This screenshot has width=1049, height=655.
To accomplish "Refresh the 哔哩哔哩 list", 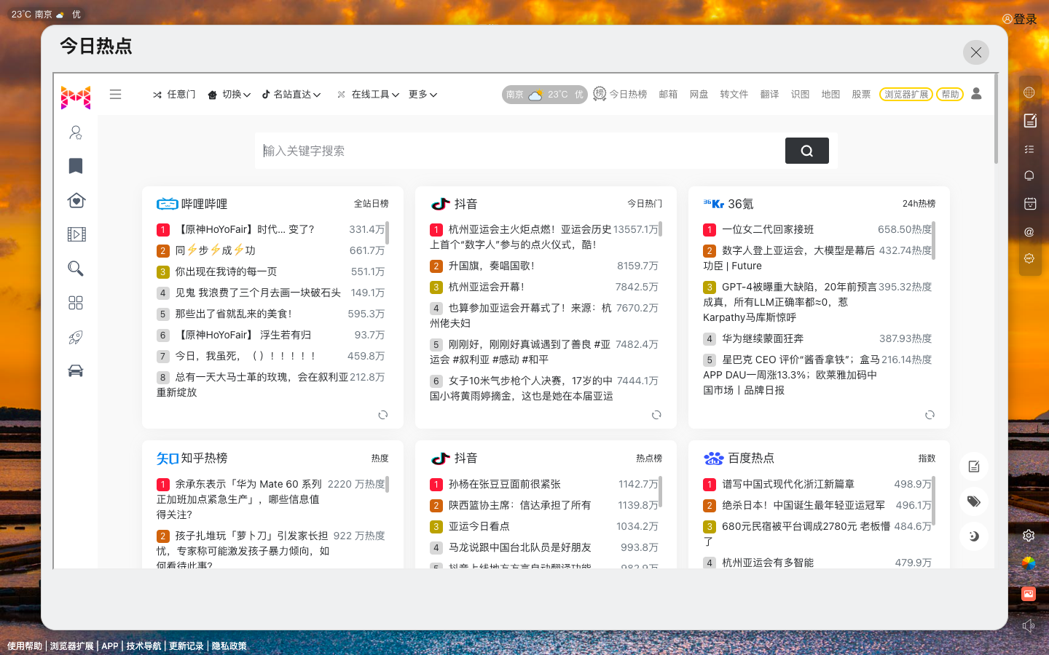I will [x=383, y=415].
